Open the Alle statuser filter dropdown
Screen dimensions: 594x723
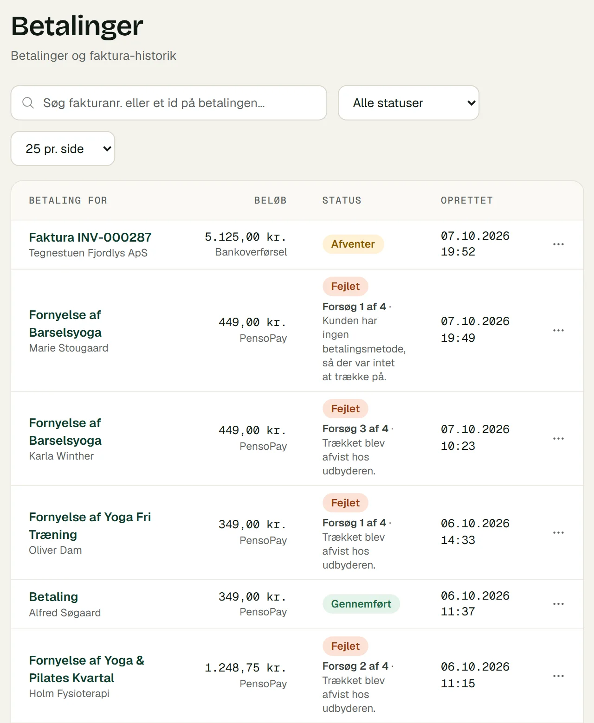(x=408, y=103)
